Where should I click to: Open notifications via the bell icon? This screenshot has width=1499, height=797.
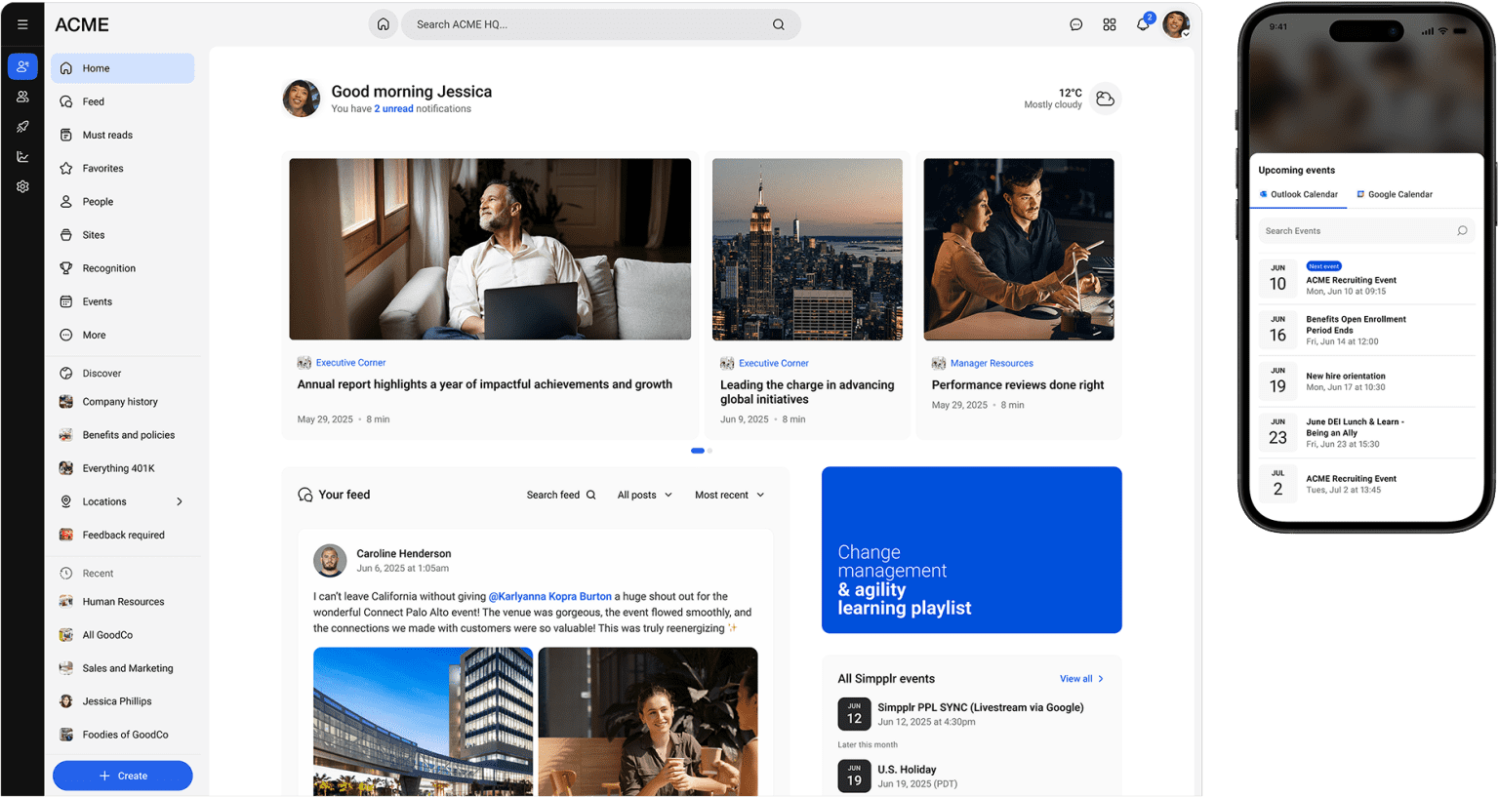tap(1142, 23)
